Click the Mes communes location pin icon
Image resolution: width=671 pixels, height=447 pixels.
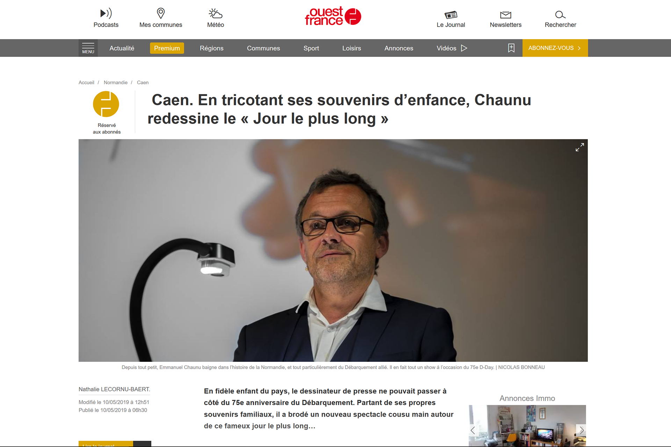(161, 14)
